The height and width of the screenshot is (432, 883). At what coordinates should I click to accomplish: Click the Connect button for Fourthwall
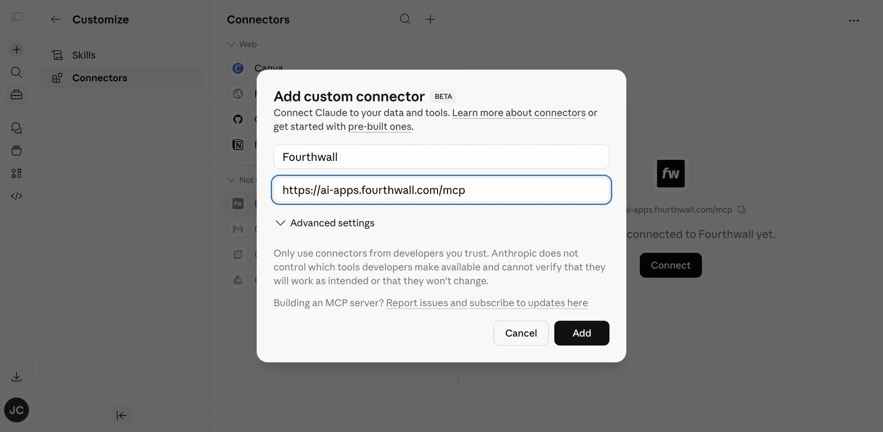670,265
